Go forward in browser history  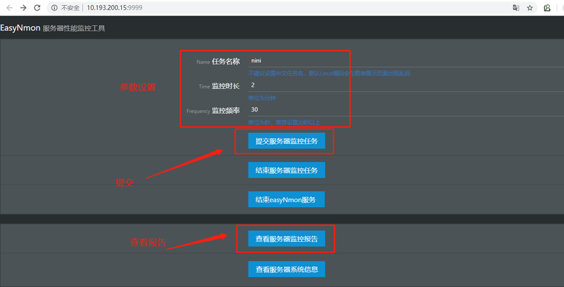point(23,7)
